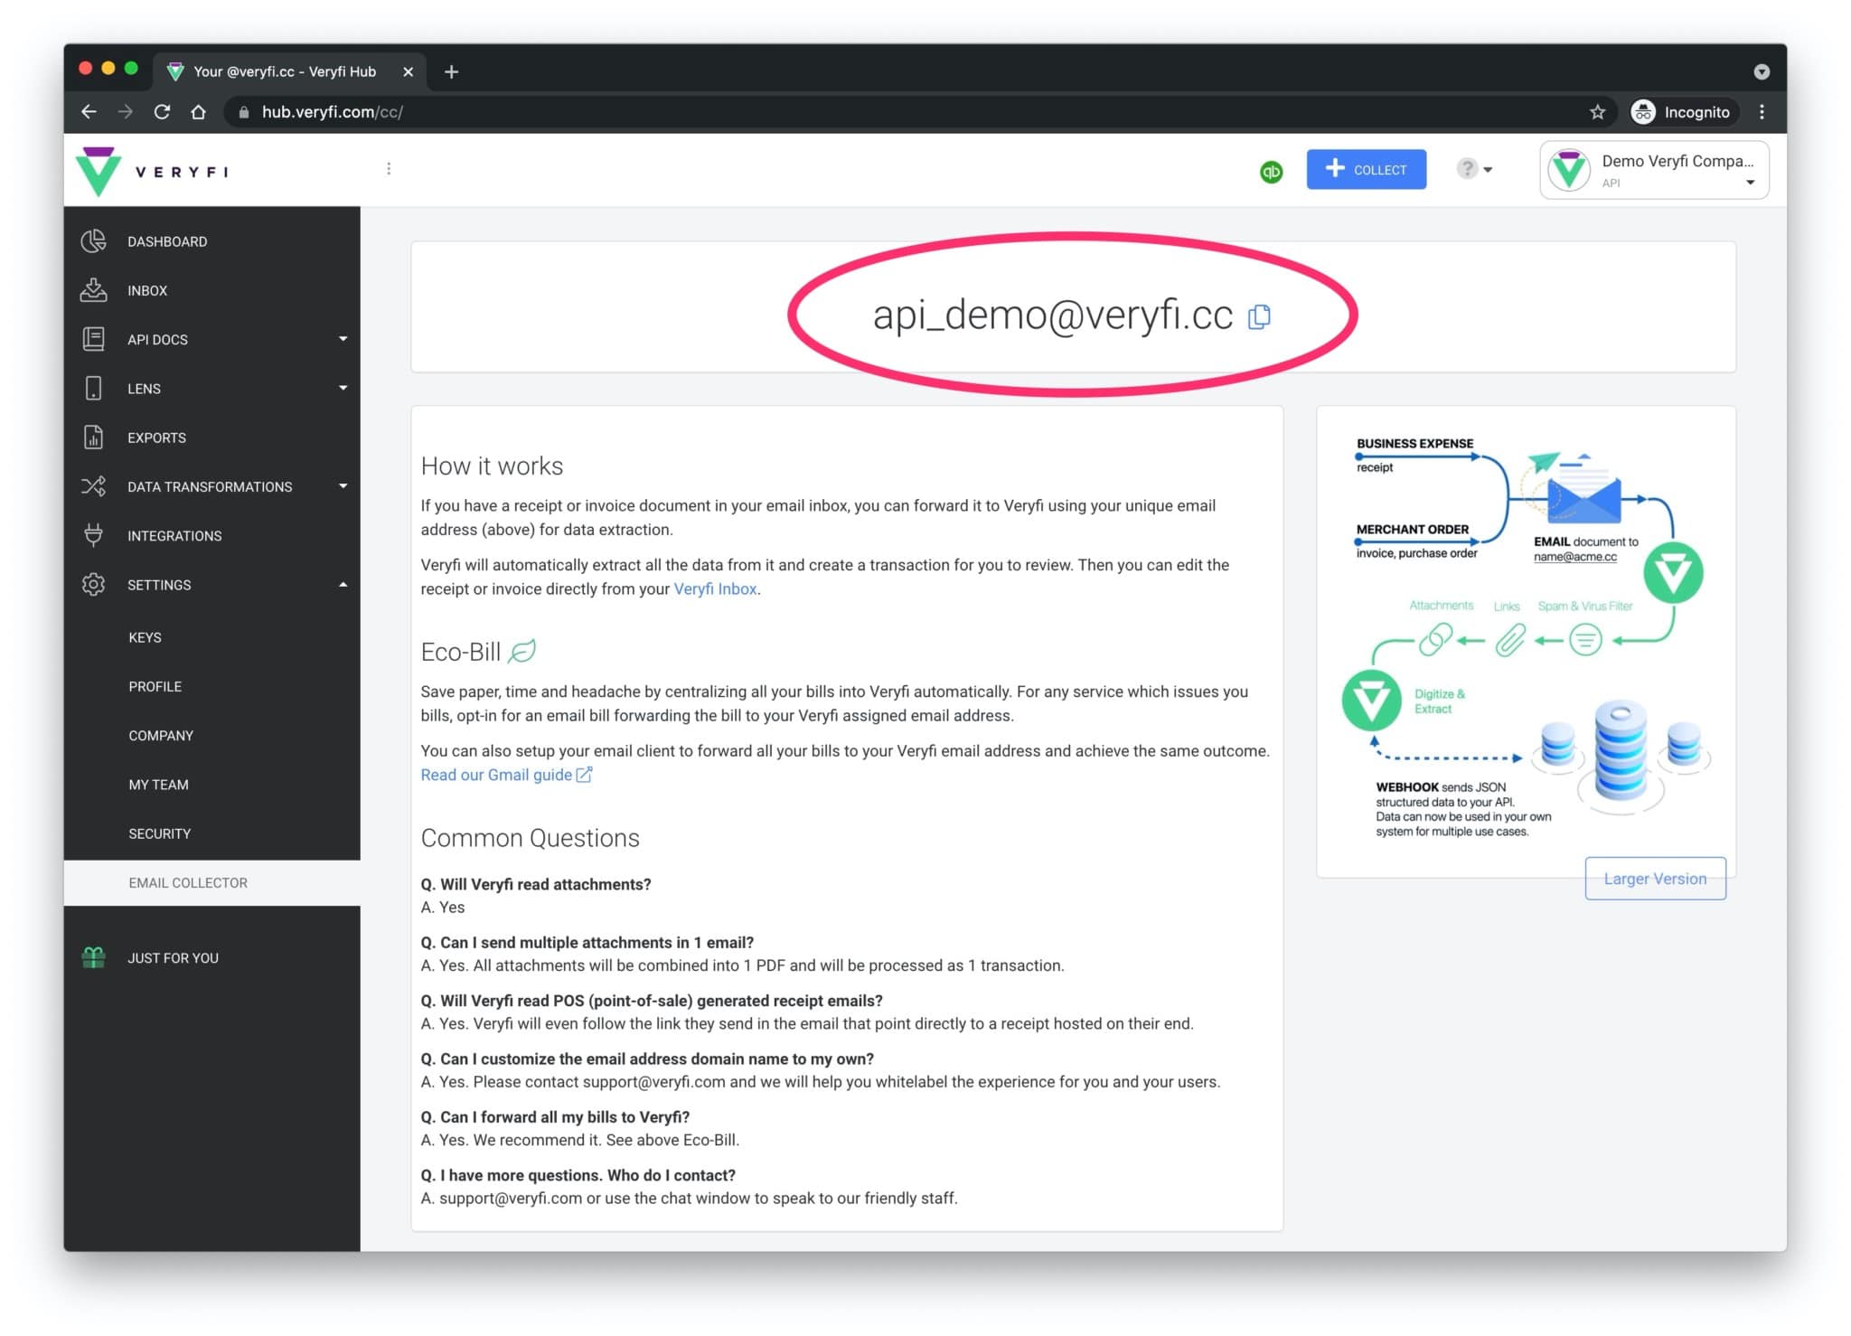
Task: Switch to the Your @veryfi.cc browser tab
Action: (x=285, y=71)
